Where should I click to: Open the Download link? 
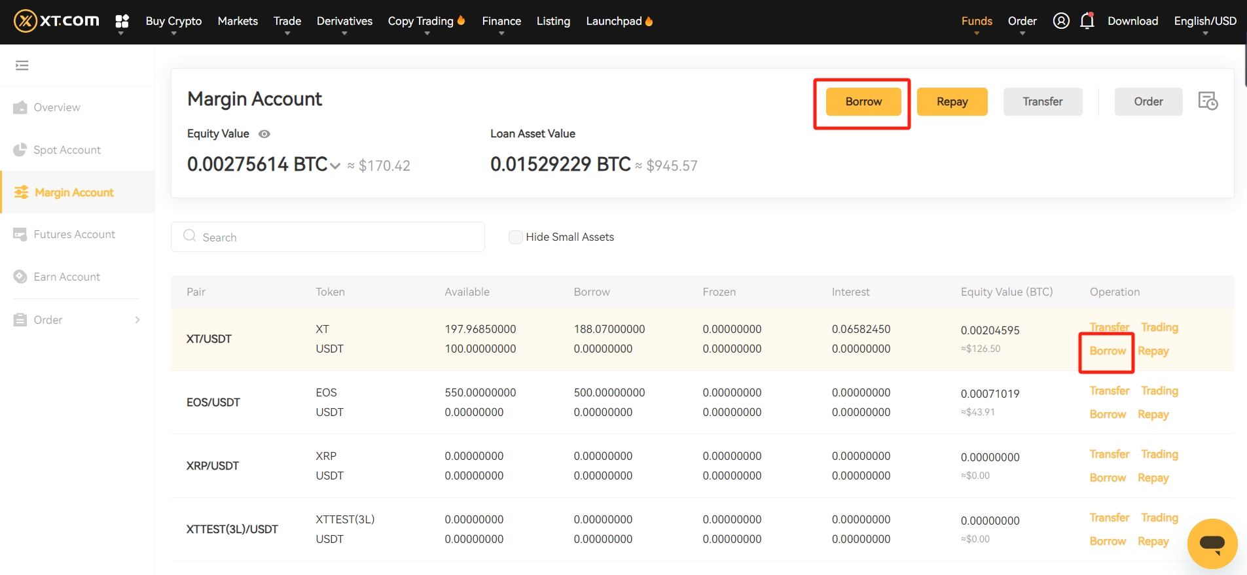(x=1132, y=21)
